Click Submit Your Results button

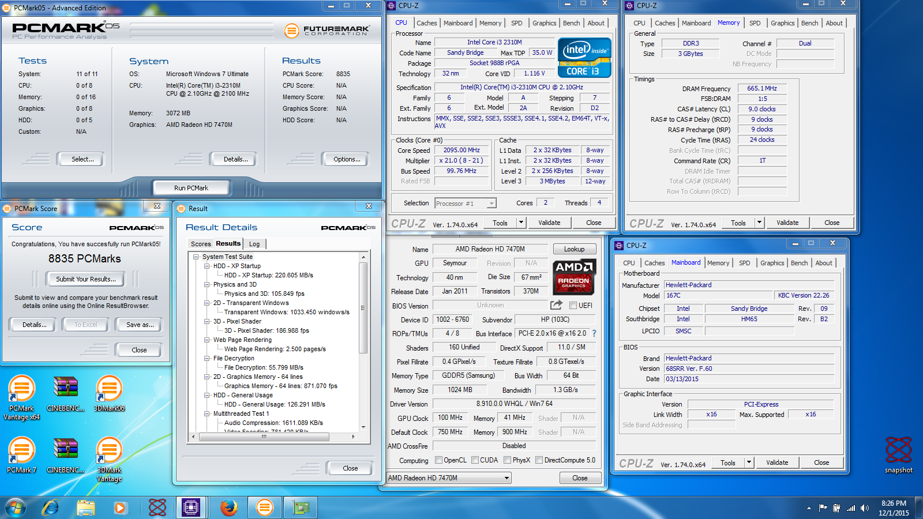point(86,279)
